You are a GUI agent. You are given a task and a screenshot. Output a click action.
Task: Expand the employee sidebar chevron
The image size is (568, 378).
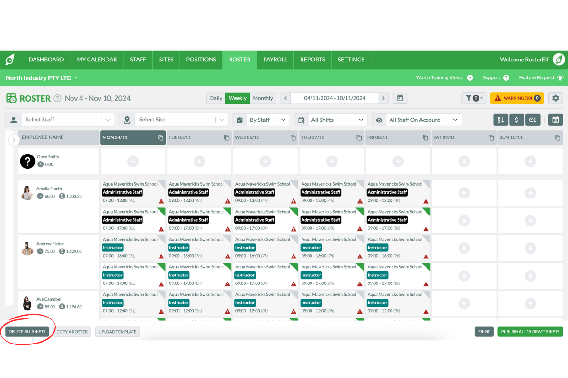point(14,140)
